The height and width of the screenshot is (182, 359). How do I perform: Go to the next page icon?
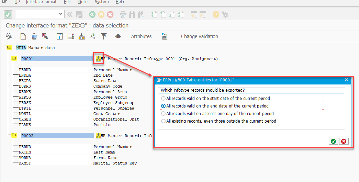[x=172, y=15]
